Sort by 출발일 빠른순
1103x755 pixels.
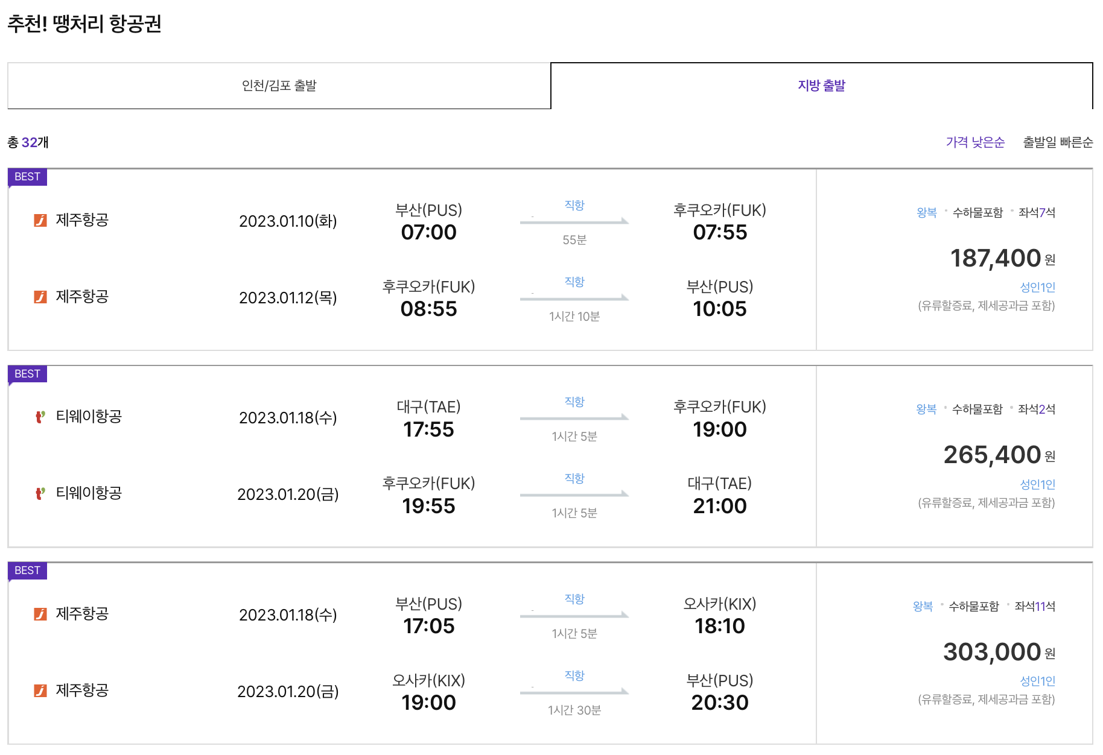click(1058, 142)
